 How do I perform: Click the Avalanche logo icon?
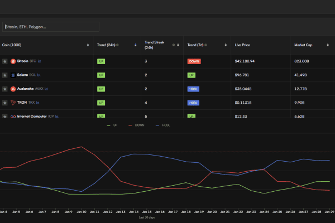coord(13,89)
